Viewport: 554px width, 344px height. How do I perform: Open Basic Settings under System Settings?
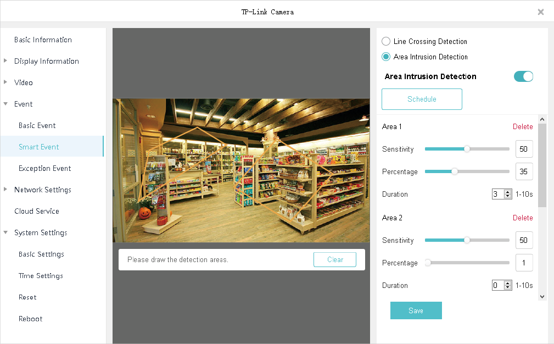click(41, 254)
